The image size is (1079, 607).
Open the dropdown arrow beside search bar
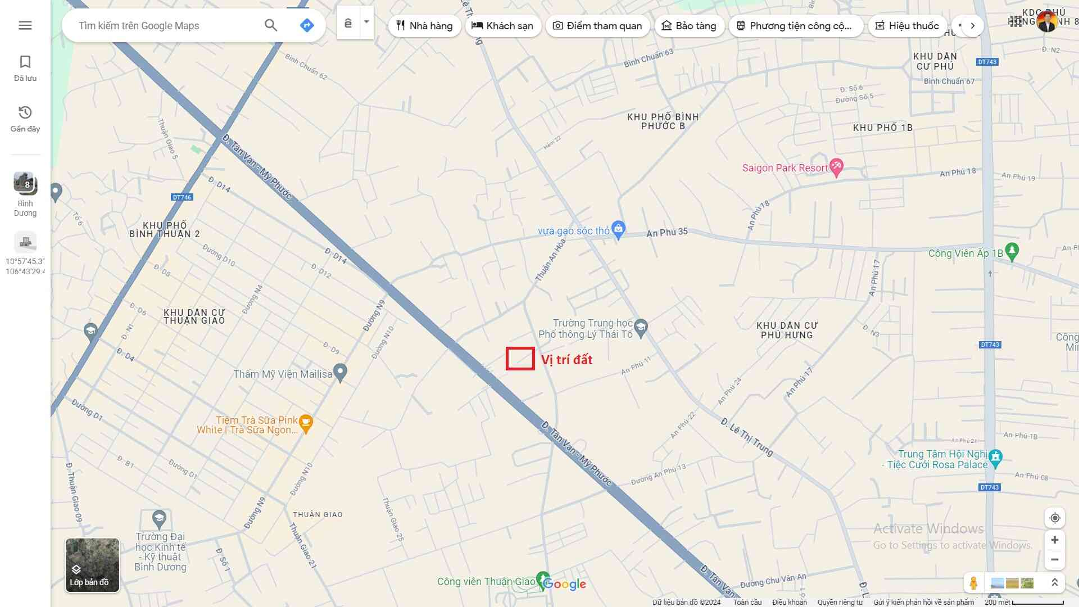pyautogui.click(x=366, y=22)
